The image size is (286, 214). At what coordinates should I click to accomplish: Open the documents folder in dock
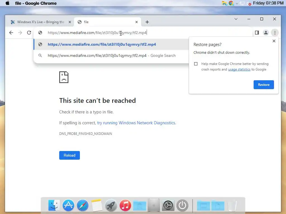pos(218,206)
